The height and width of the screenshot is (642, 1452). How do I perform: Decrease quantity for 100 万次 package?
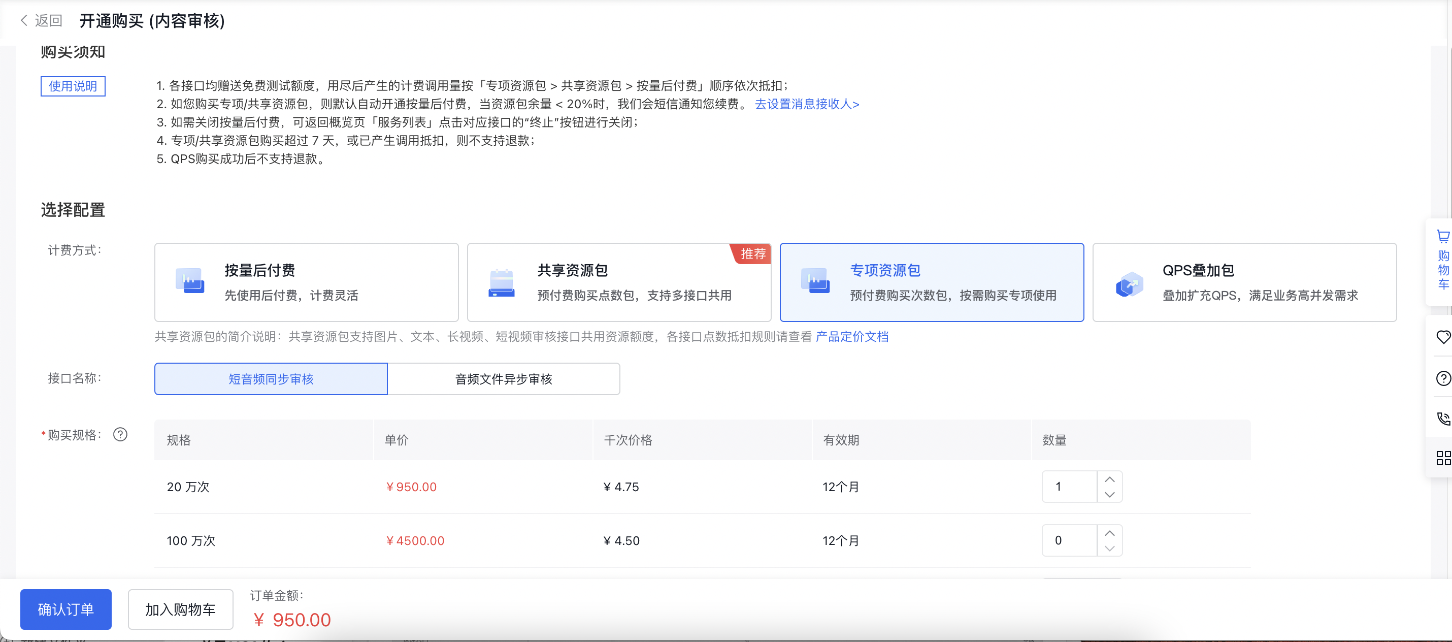tap(1109, 549)
